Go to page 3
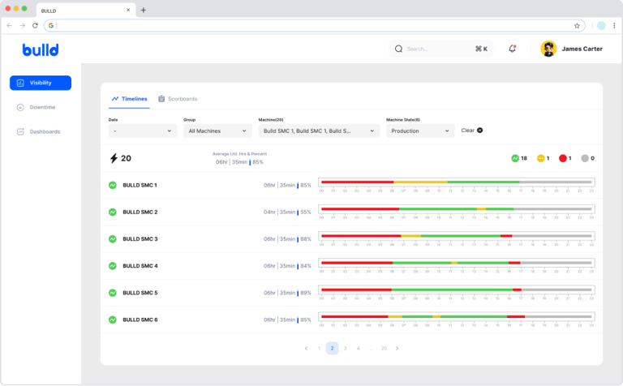Screen dimensions: 623x386 tap(345, 348)
